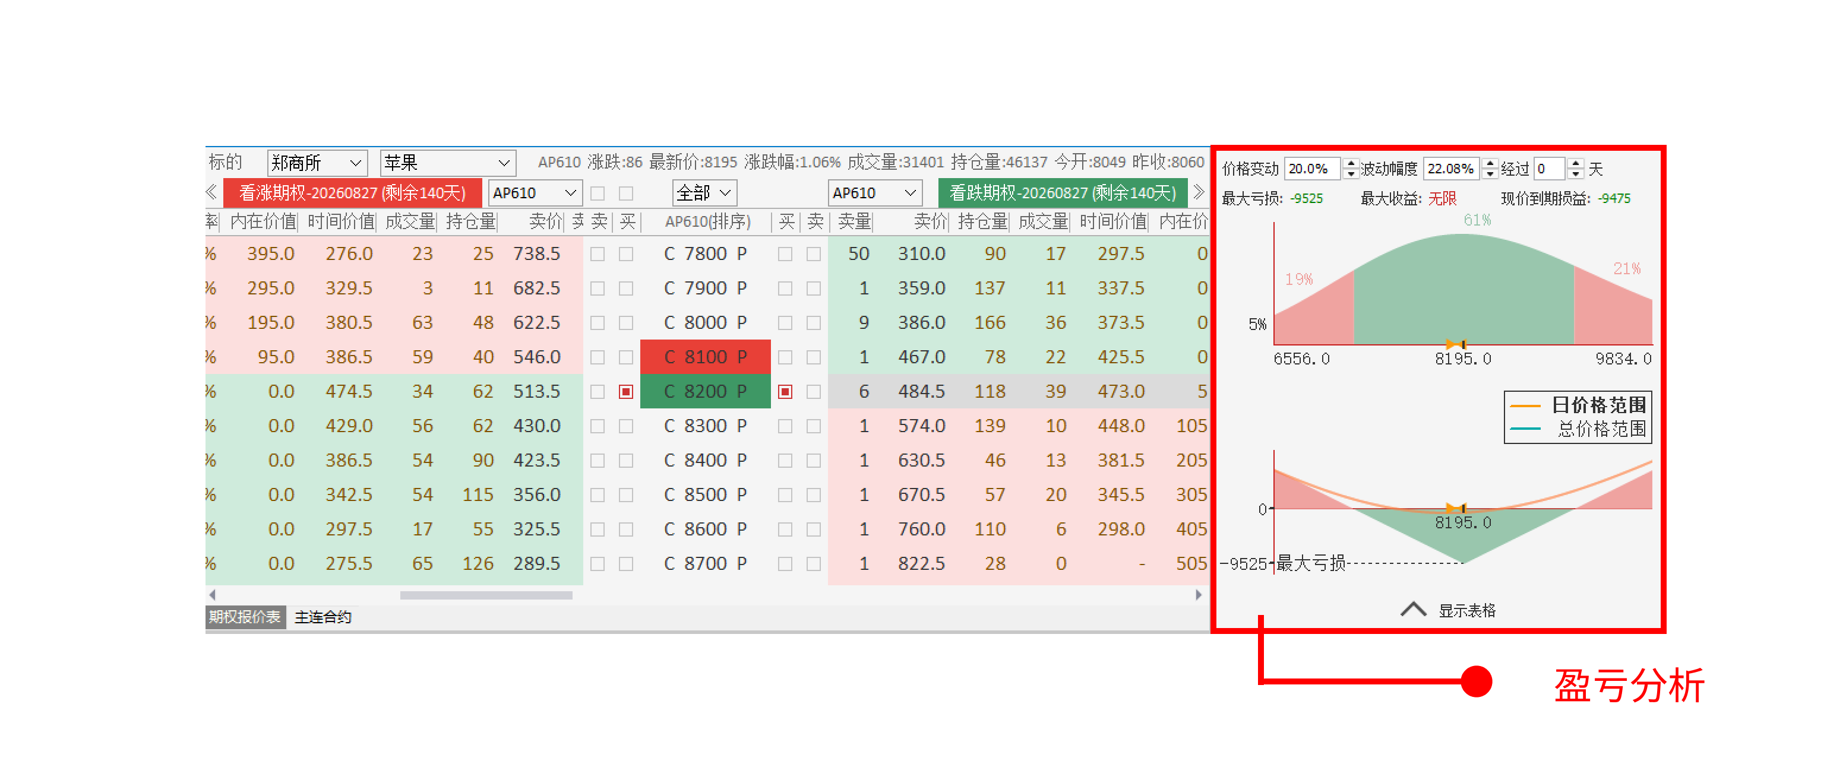This screenshot has height=780, width=1827.
Task: Uncheck call buy checkbox for 8200 strike
Action: point(625,391)
